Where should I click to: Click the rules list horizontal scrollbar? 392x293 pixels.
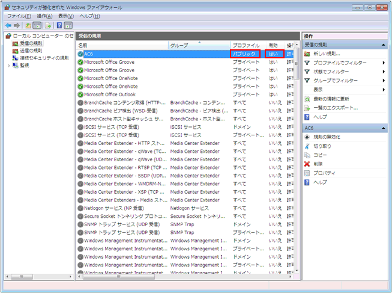tap(119, 277)
